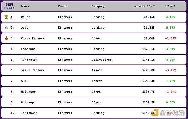Select the Balancer entry
Image resolution: width=188 pixels, height=119 pixels.
28,92
